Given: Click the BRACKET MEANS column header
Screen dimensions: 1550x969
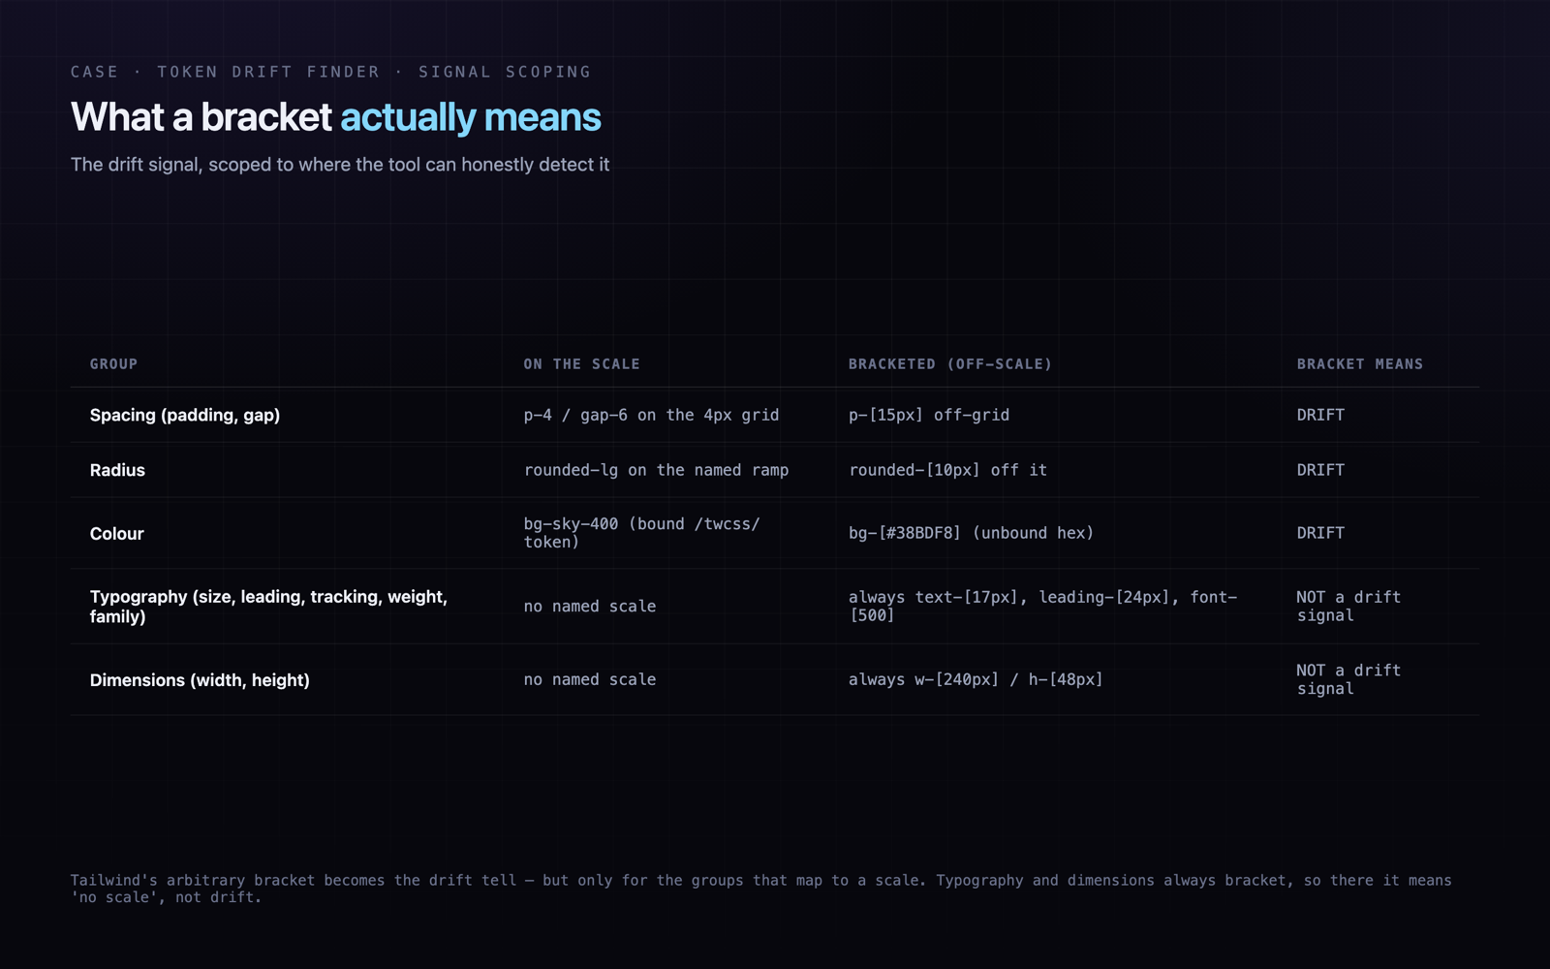Looking at the screenshot, I should [x=1360, y=364].
